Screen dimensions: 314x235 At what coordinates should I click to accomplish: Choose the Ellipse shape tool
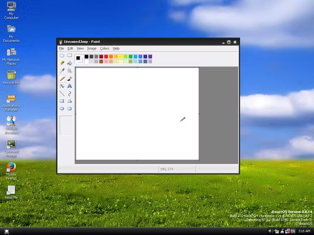[62, 109]
